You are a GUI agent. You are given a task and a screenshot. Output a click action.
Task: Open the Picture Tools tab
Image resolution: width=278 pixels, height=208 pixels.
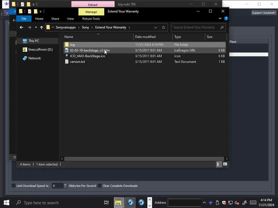tap(91, 19)
